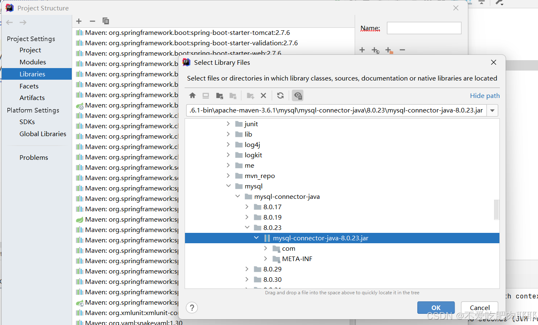Click the copy icon above the Maven list

(x=105, y=21)
